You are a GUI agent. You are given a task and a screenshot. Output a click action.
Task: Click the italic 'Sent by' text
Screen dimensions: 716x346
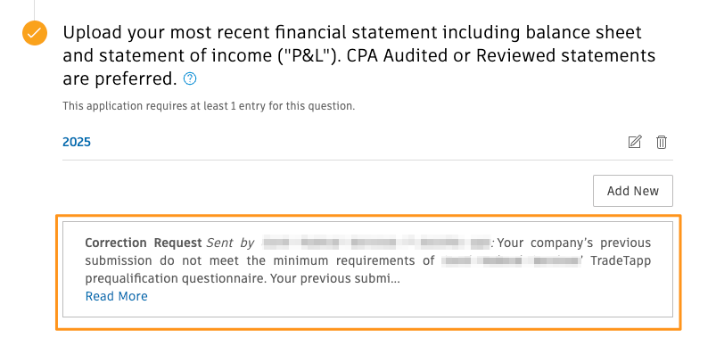(230, 243)
